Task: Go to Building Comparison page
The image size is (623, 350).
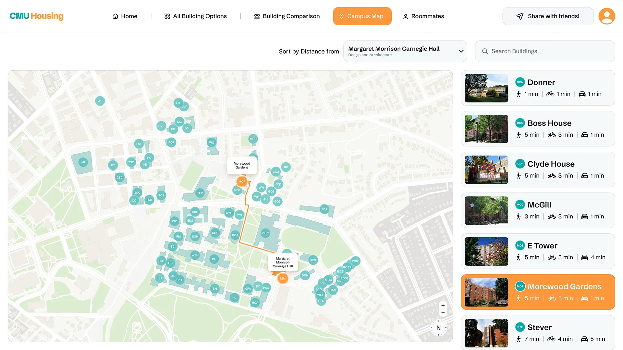Action: coord(287,16)
